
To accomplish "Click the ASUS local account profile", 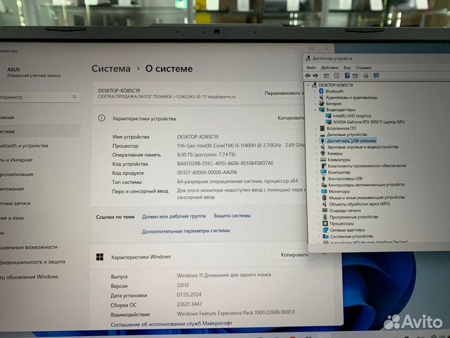I will [x=34, y=72].
